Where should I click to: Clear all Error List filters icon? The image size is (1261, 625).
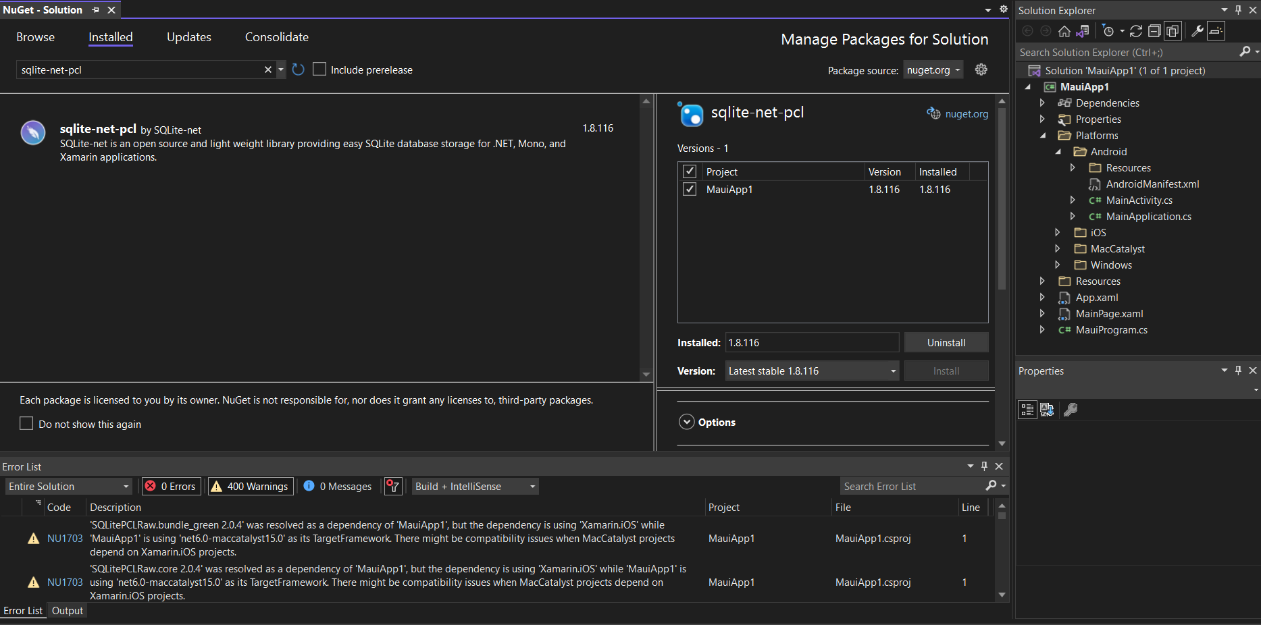(x=393, y=486)
